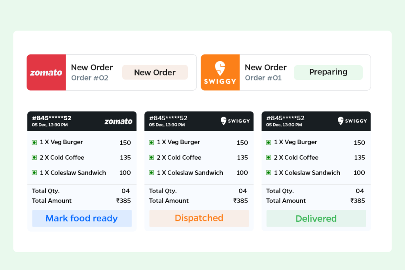Viewport: 405px width, 270px height.
Task: Click veg indicator beside Veg Burger in Zomato card
Action: click(x=34, y=142)
